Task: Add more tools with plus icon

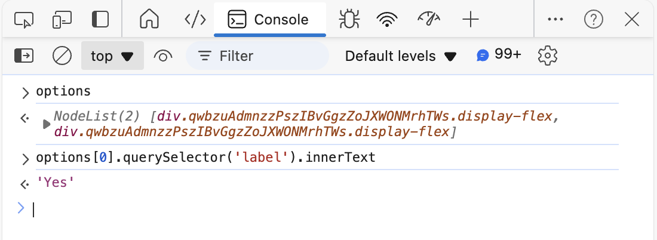Action: pos(471,19)
